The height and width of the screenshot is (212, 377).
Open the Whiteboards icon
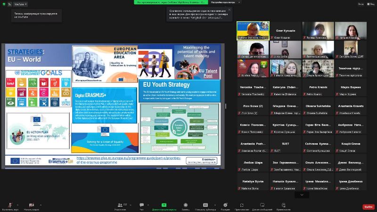click(262, 205)
